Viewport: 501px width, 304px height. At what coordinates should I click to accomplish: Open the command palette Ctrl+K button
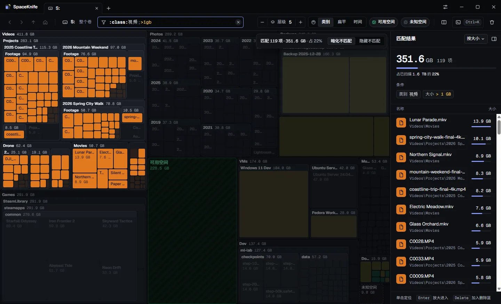tap(468, 22)
